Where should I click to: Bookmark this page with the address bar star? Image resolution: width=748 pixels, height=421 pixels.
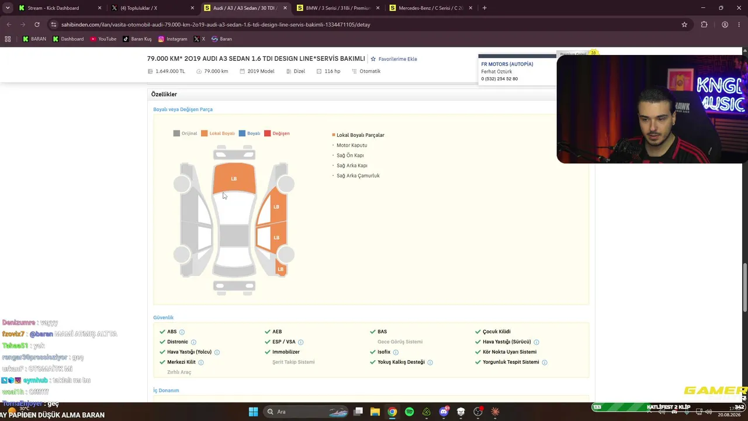point(684,25)
